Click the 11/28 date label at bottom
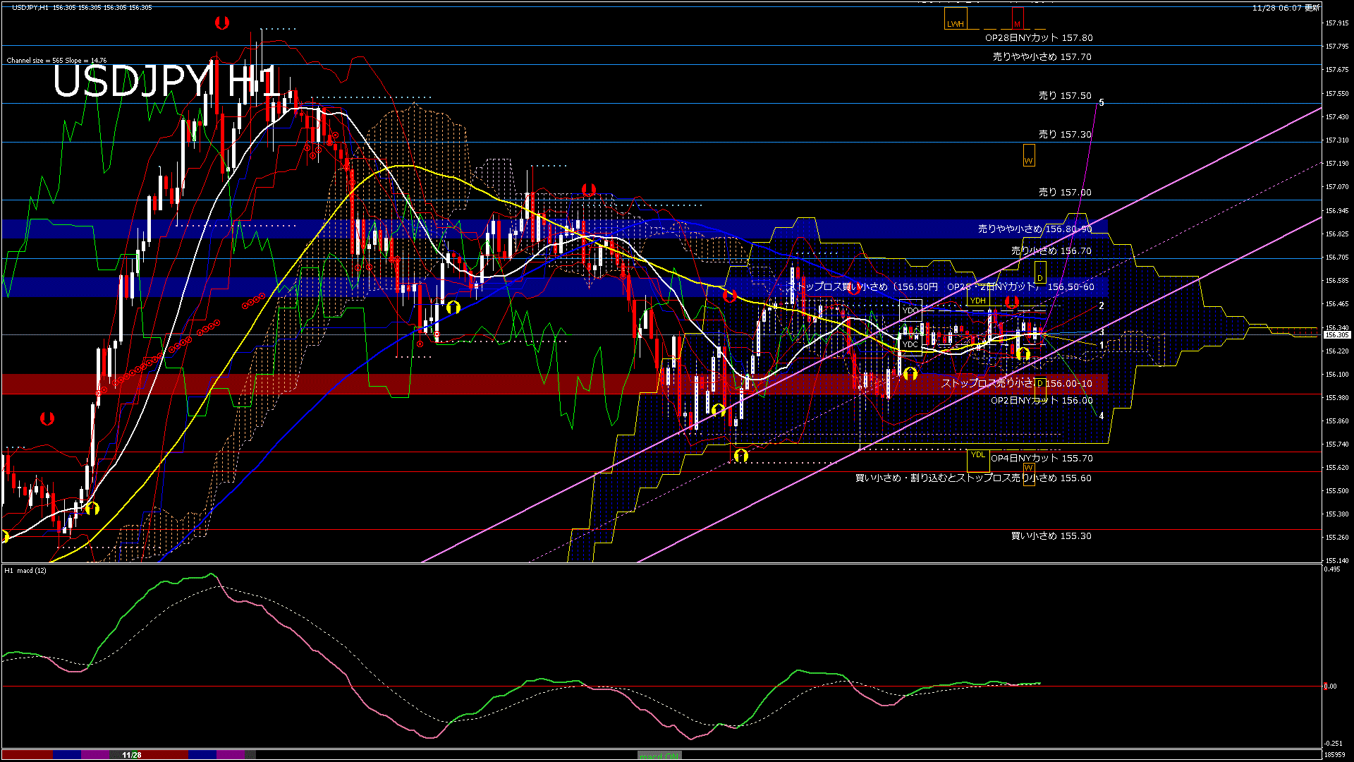The image size is (1354, 762). point(131,755)
